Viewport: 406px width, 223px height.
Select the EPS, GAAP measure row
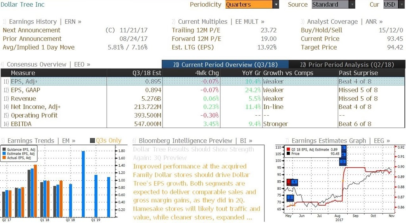coord(203,90)
